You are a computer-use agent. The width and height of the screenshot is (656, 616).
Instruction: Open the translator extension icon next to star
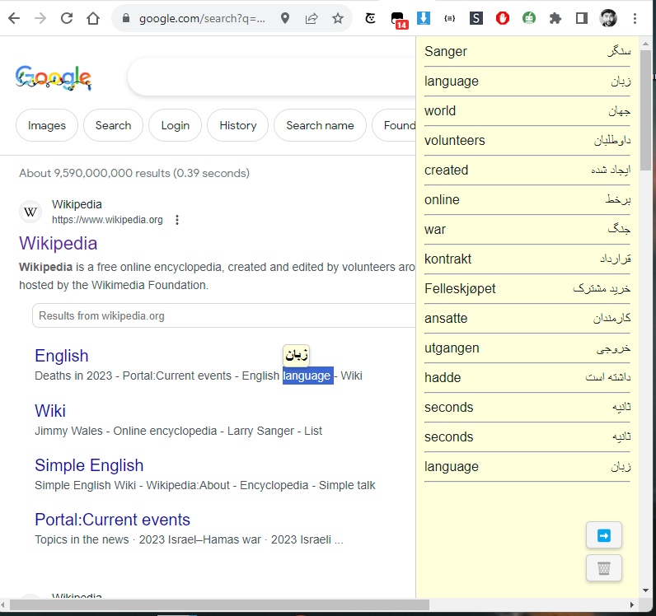[370, 18]
